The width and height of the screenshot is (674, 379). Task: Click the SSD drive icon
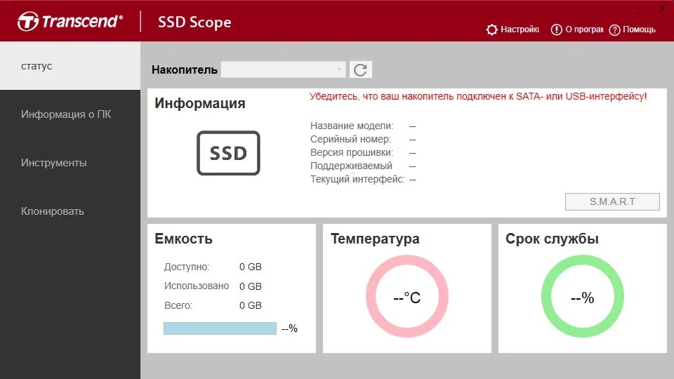click(x=228, y=153)
